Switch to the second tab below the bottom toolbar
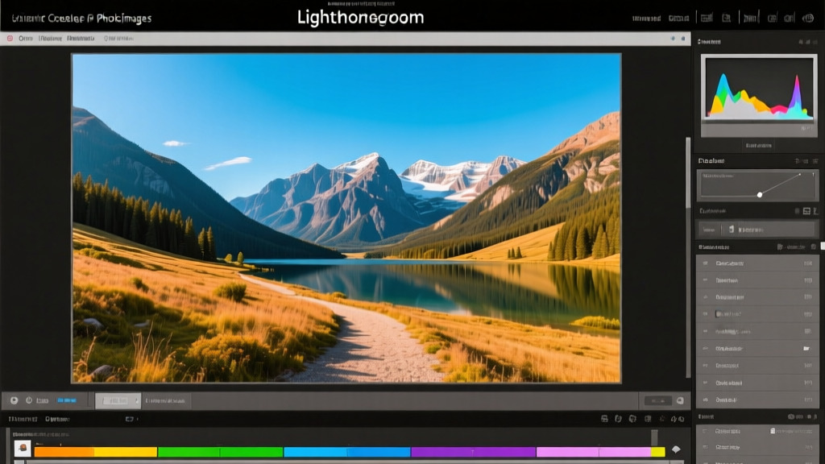The height and width of the screenshot is (464, 825). coord(57,419)
